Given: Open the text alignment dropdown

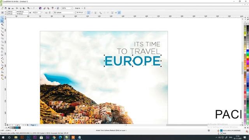Looking at the screenshot, I should [x=100, y=13].
